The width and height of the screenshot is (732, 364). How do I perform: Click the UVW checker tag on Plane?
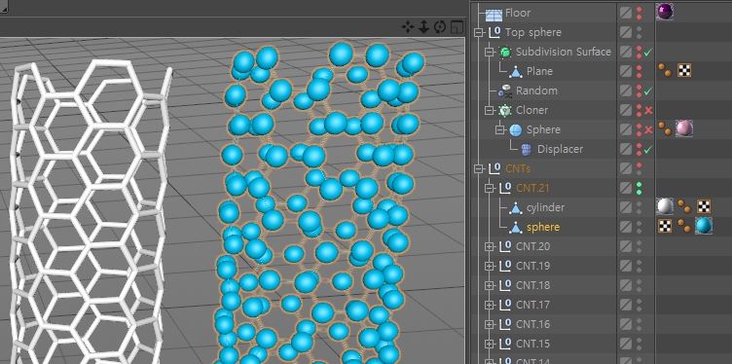[x=684, y=70]
